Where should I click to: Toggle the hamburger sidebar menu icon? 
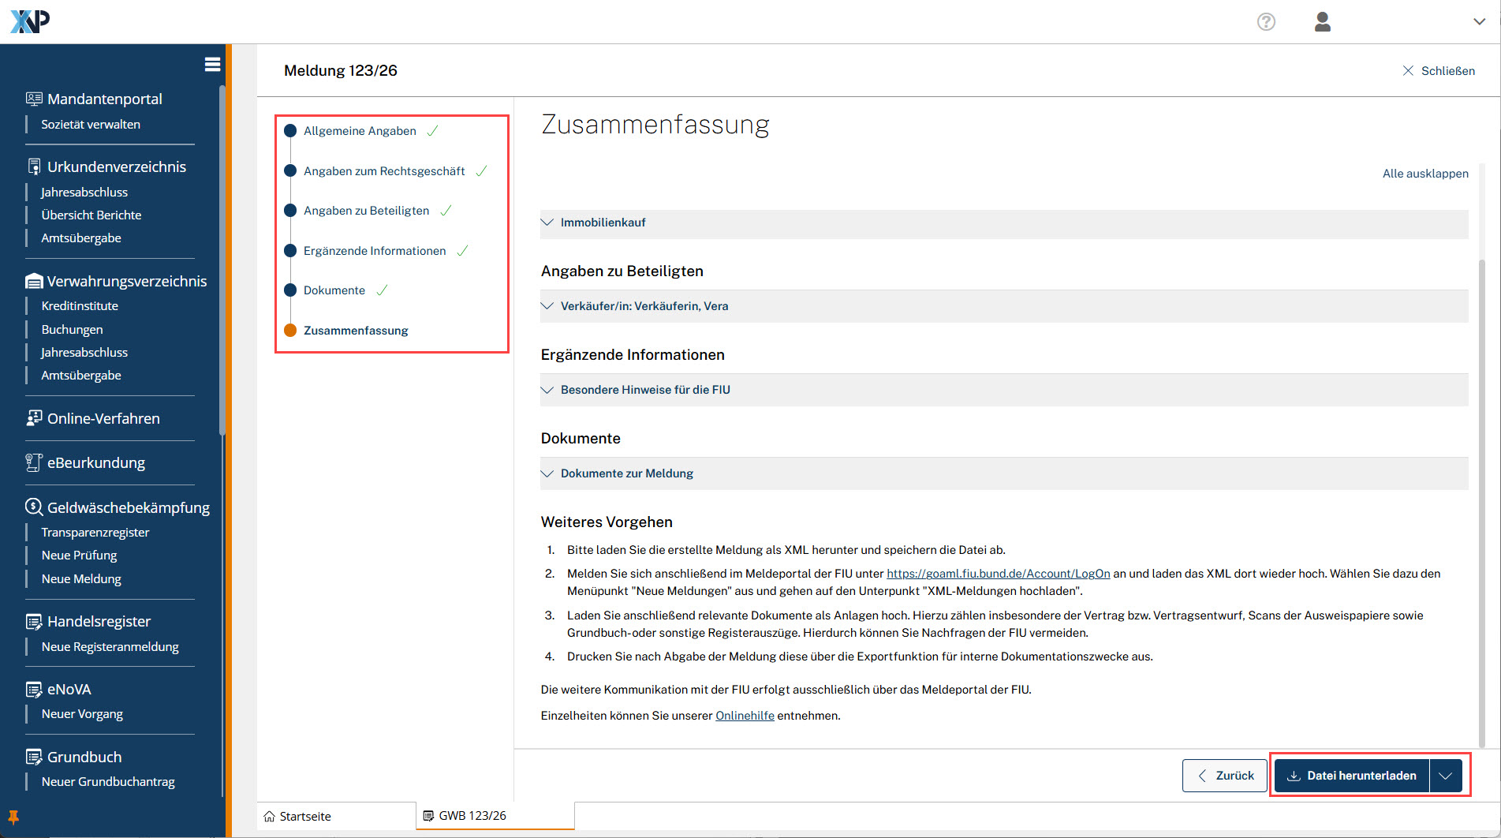click(212, 65)
